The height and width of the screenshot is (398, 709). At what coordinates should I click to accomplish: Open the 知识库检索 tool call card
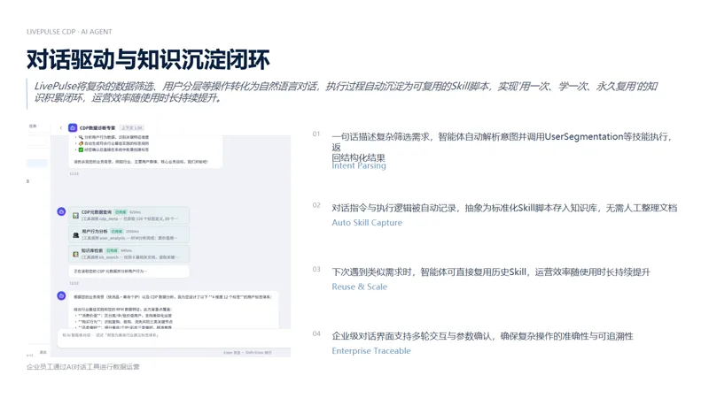tap(129, 254)
